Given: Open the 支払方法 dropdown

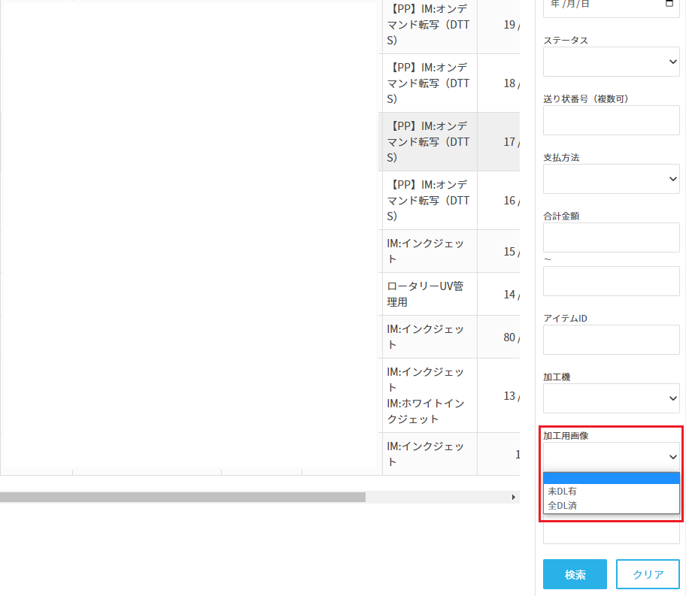Looking at the screenshot, I should pos(611,179).
